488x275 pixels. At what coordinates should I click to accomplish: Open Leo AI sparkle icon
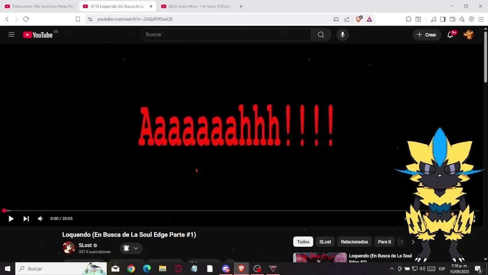462,19
